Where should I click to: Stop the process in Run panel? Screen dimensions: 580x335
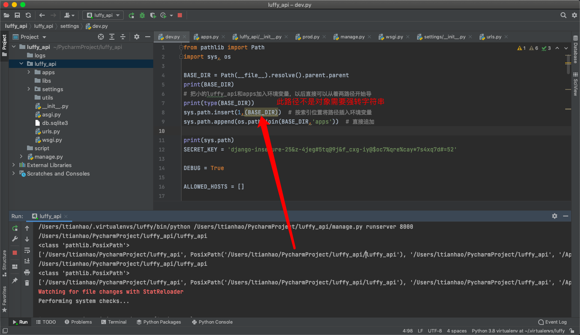pos(15,253)
